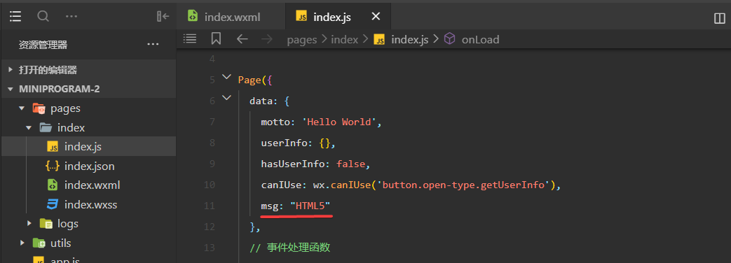This screenshot has height=263, width=731.
Task: Fold the Page code block at line 5
Action: (x=226, y=77)
